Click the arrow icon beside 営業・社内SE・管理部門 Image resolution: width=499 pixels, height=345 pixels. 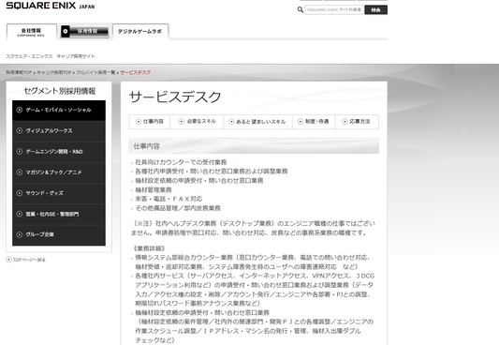(x=20, y=214)
